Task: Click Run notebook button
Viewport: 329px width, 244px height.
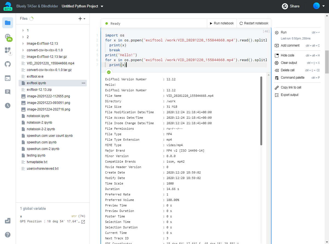Action: pyautogui.click(x=222, y=23)
